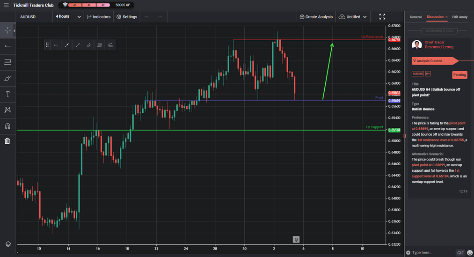Choose Fibonacci retracement in floating toolbar

pos(100,45)
